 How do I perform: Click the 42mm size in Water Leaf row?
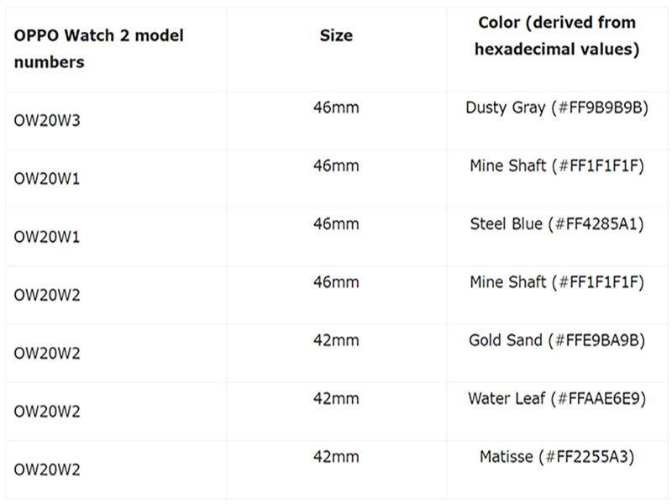(337, 399)
